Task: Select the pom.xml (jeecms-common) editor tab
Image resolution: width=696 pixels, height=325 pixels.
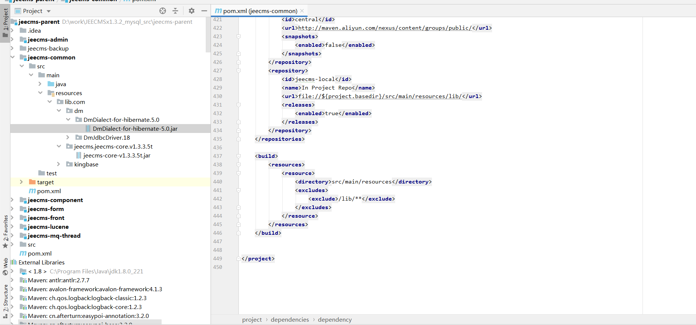Action: [x=260, y=11]
